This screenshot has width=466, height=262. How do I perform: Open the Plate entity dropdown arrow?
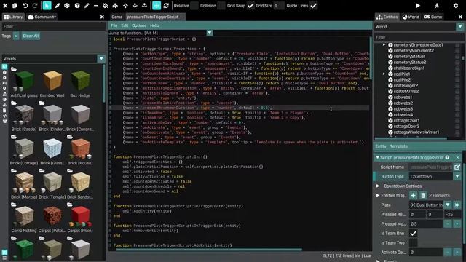tap(448, 205)
